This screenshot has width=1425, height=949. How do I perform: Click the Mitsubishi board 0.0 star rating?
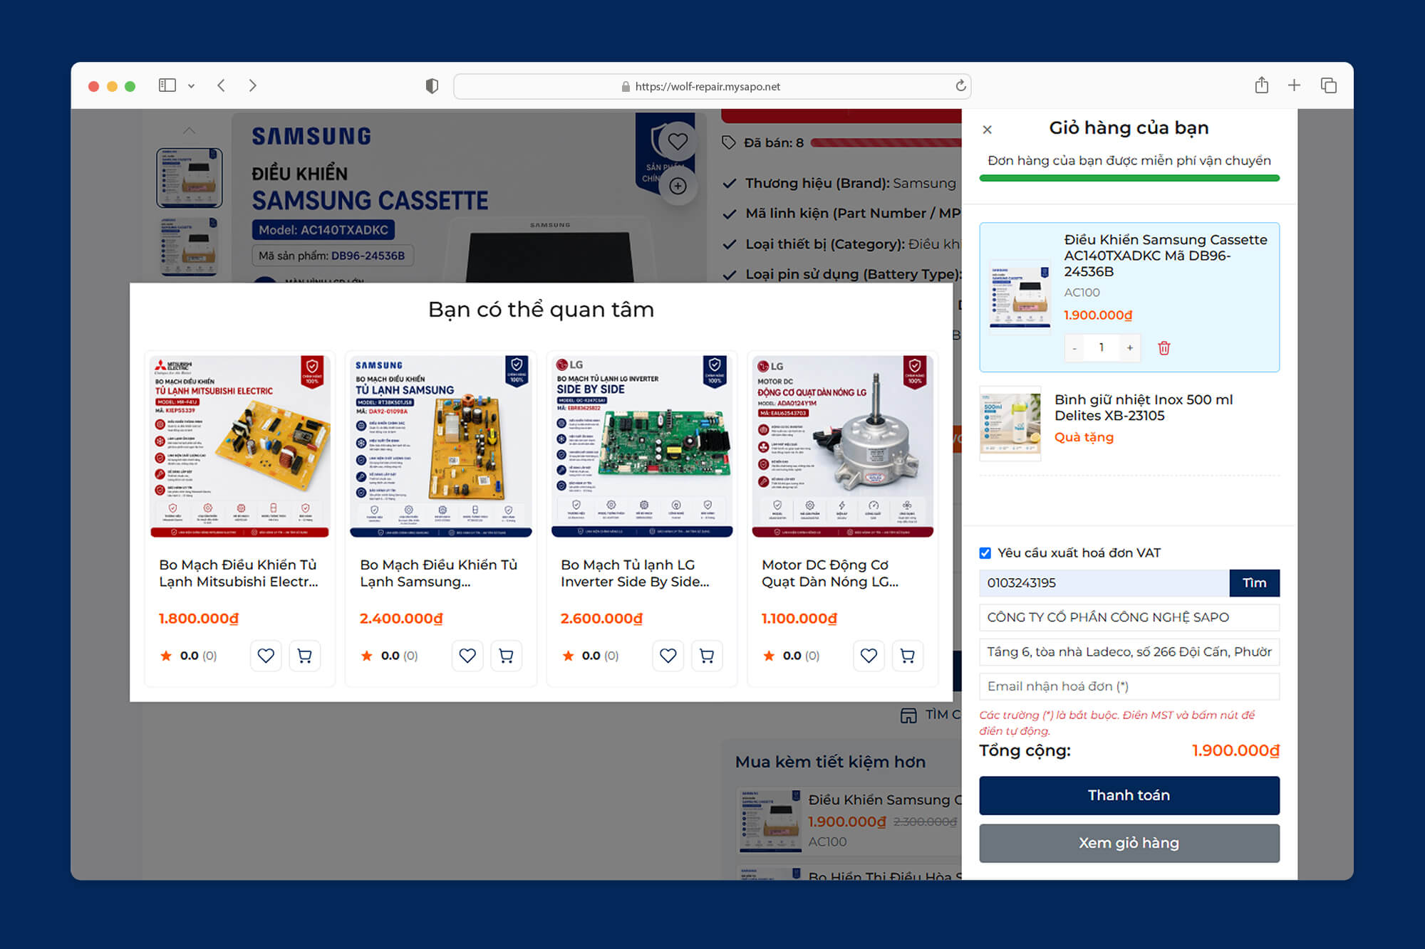point(188,656)
